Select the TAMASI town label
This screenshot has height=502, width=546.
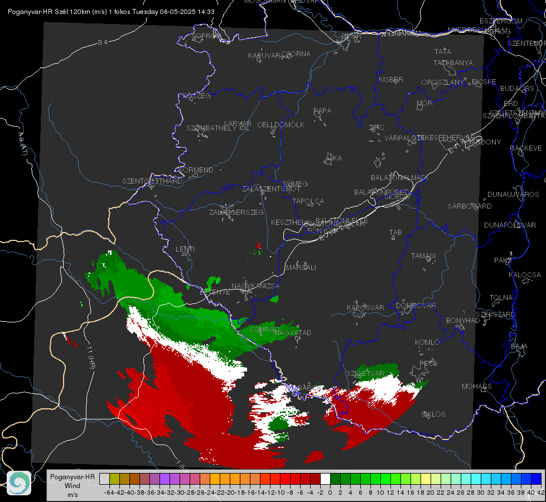(x=423, y=256)
